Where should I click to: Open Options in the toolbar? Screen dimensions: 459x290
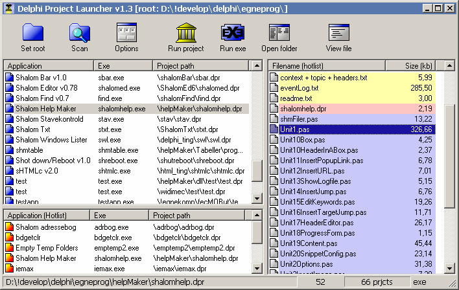[126, 32]
